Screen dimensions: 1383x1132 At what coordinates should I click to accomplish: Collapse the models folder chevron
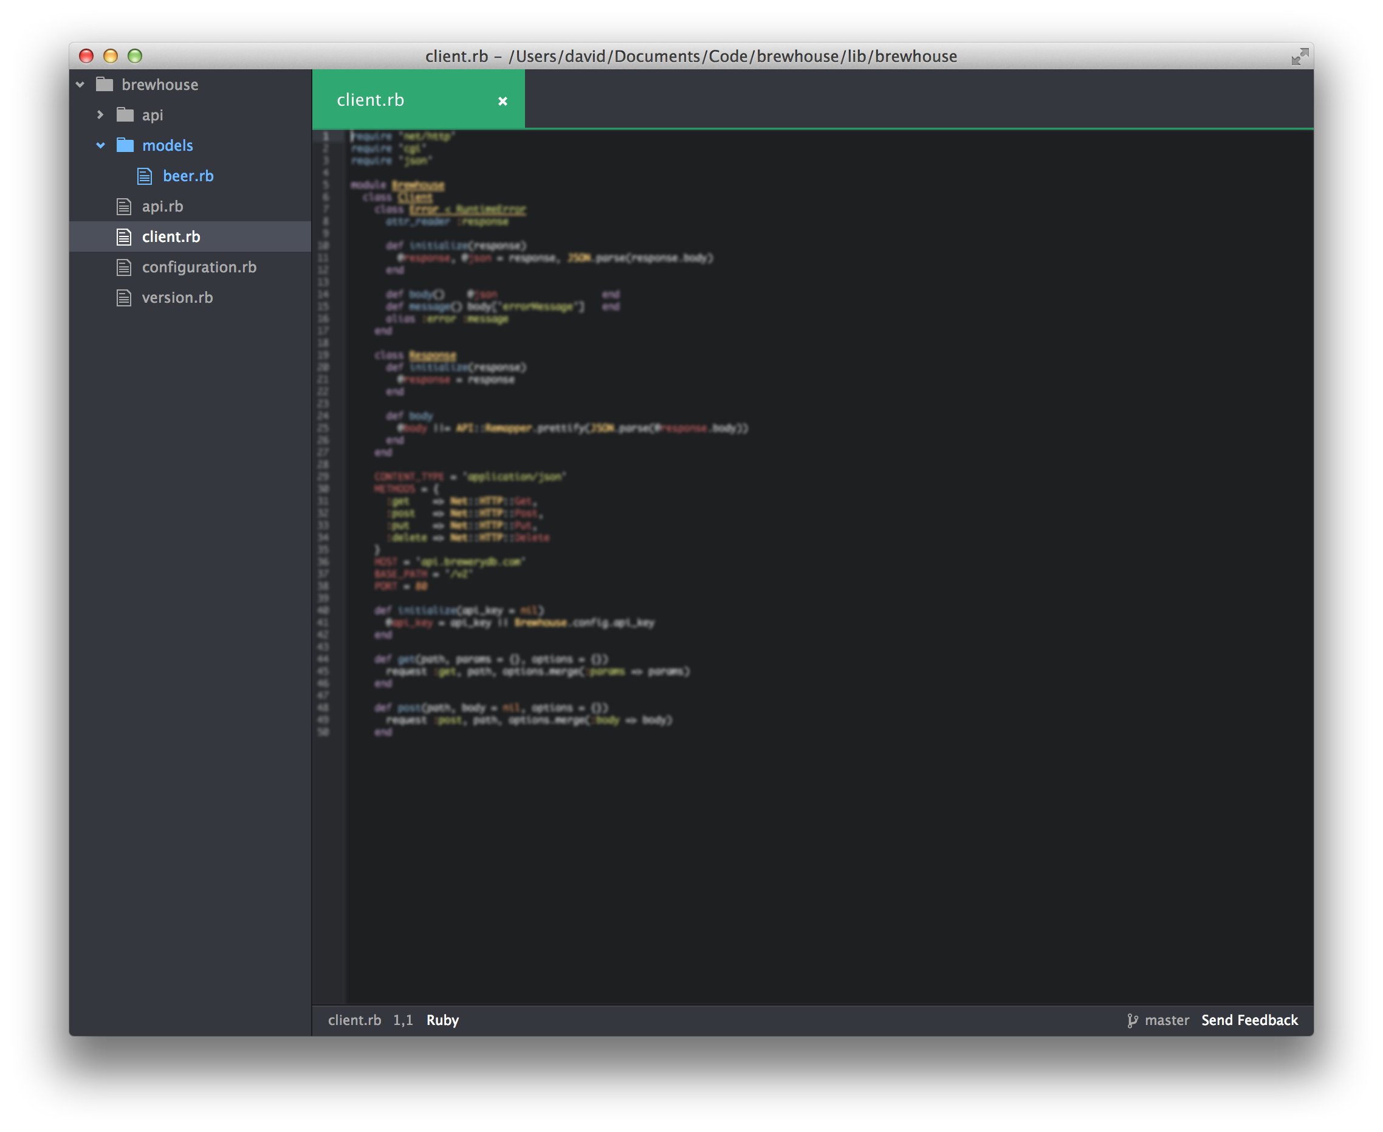100,145
